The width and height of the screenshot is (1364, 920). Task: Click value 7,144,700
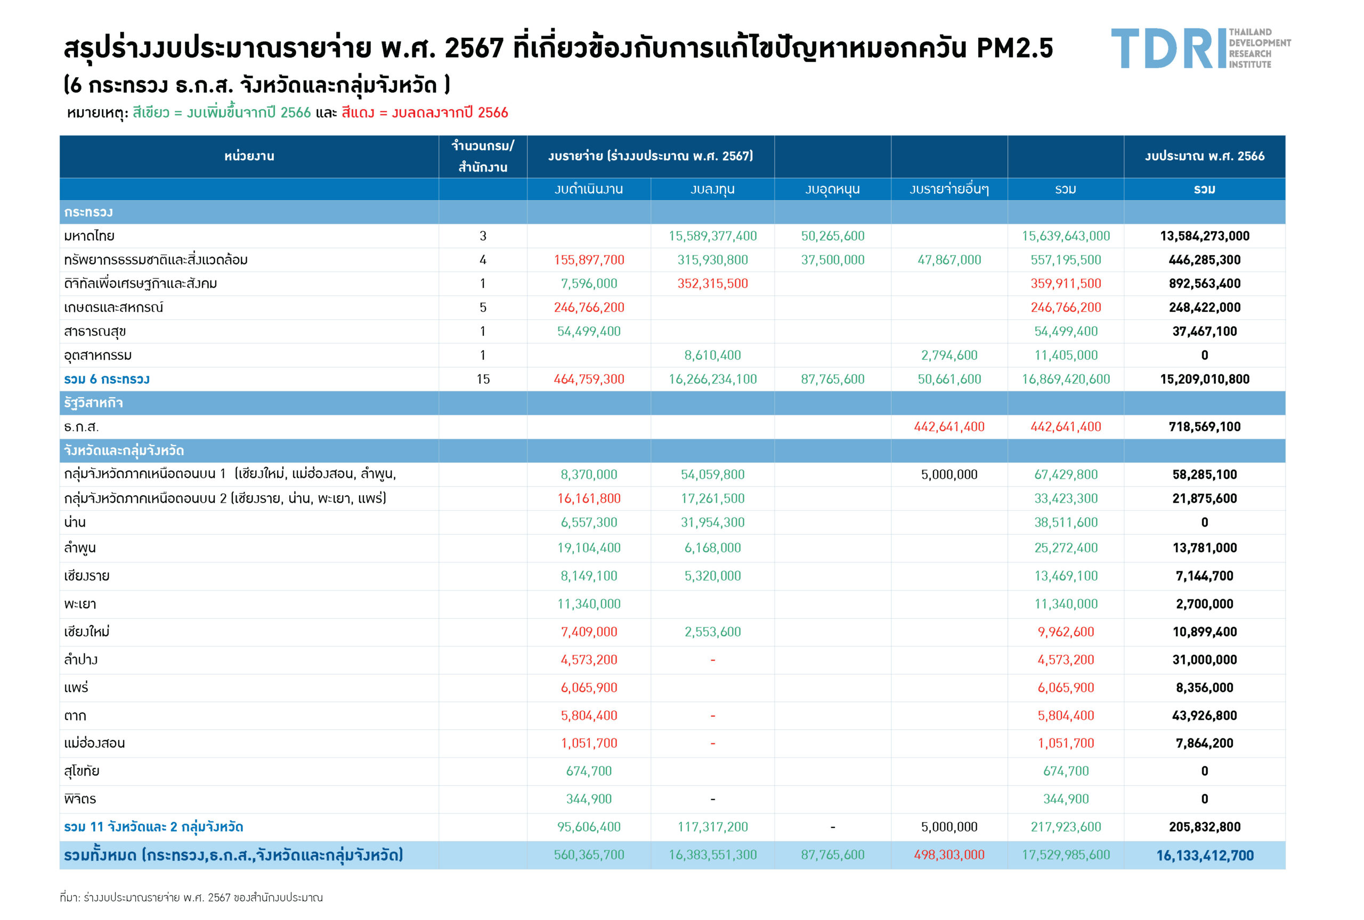(1204, 576)
